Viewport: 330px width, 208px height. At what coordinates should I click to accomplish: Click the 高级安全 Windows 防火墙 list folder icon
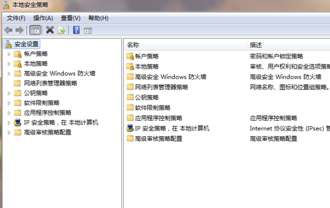(x=130, y=77)
